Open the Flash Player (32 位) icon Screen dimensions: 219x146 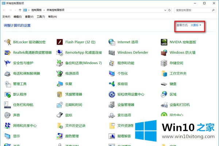pos(59,42)
